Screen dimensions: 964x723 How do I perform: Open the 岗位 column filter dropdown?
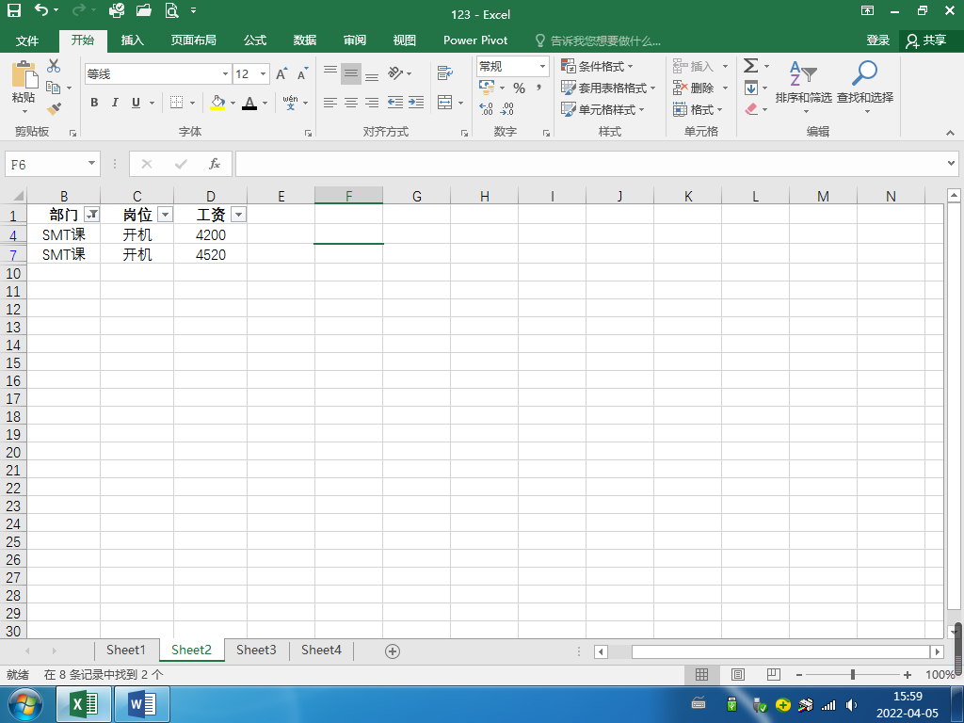(165, 214)
